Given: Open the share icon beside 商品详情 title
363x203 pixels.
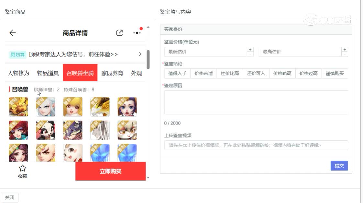Looking at the screenshot, I should click(119, 33).
